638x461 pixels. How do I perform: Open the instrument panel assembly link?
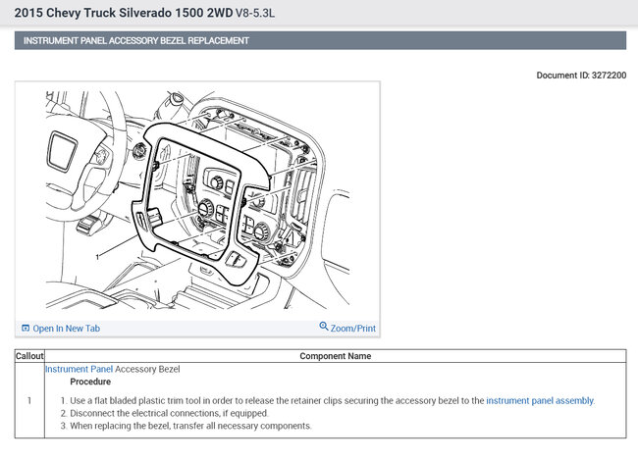(x=540, y=401)
